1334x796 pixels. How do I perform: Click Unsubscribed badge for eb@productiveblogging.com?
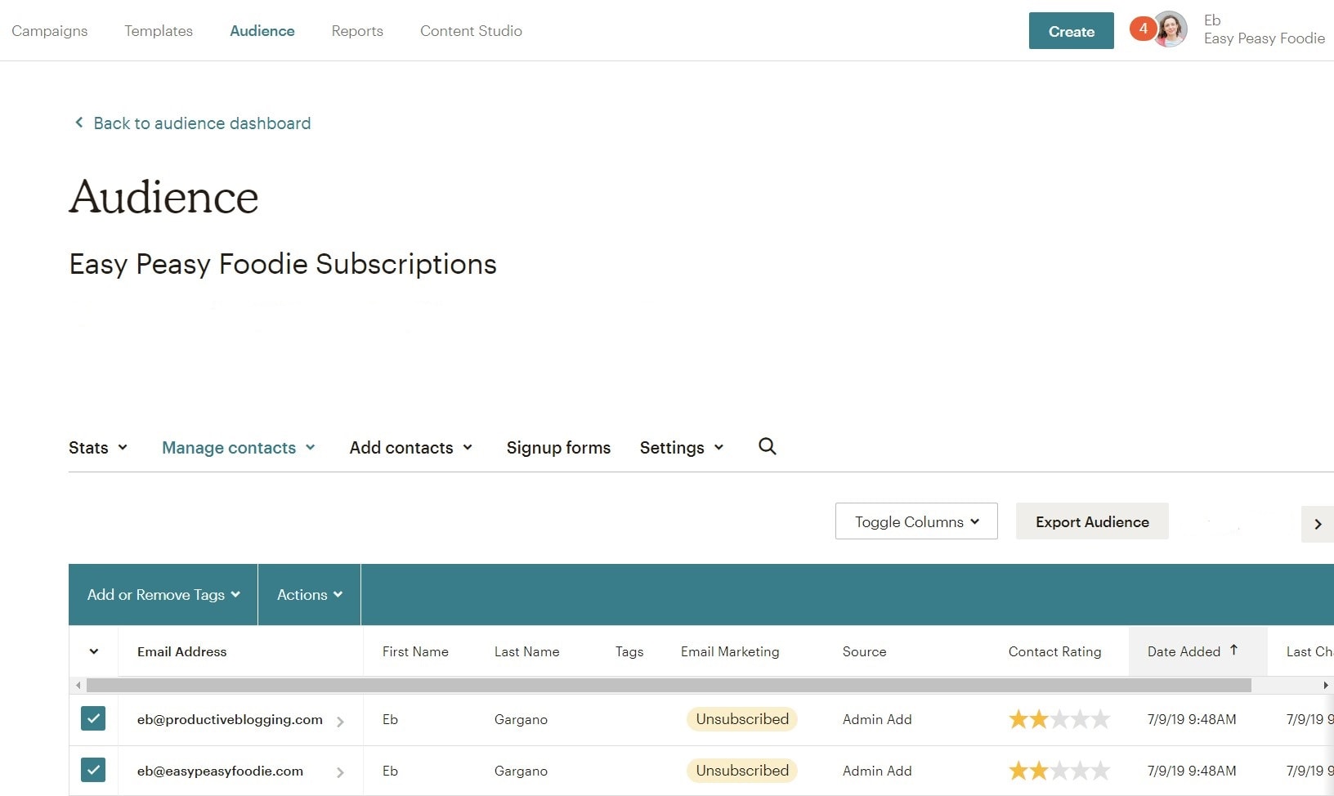click(x=742, y=719)
